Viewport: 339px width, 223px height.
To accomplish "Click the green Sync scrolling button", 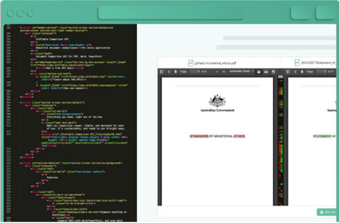I will click(x=327, y=212).
